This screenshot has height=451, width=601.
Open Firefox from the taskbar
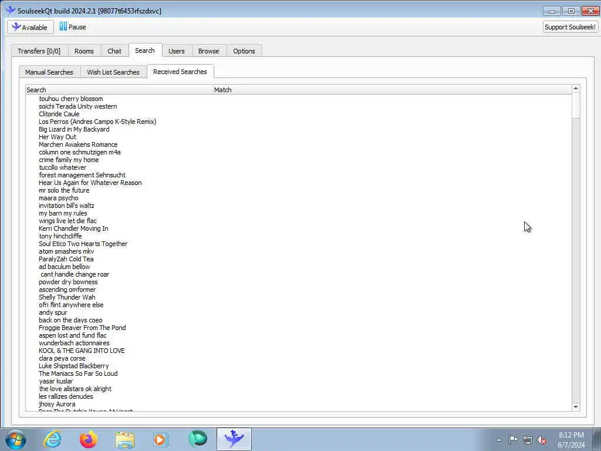[x=89, y=439]
